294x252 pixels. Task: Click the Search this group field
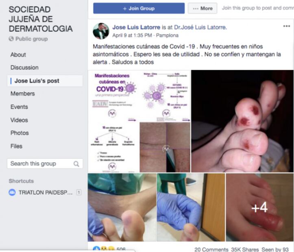[x=45, y=163]
